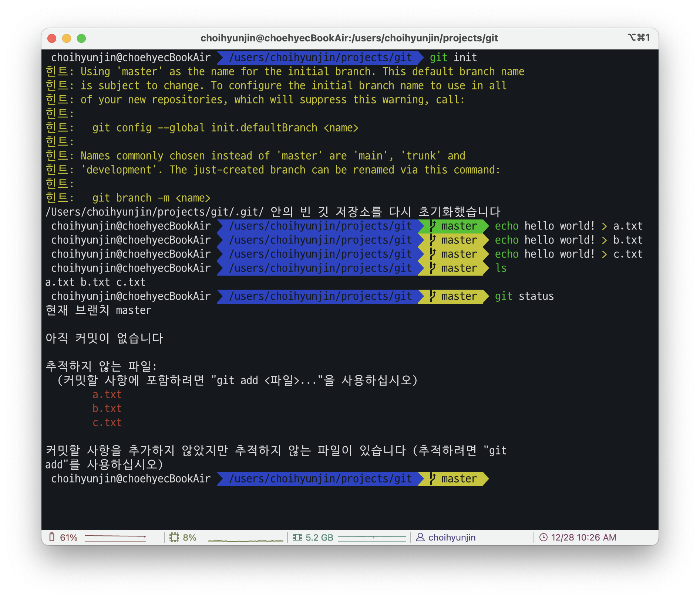This screenshot has height=600, width=700.
Task: Click the CPU chip icon in status bar
Action: [x=174, y=537]
